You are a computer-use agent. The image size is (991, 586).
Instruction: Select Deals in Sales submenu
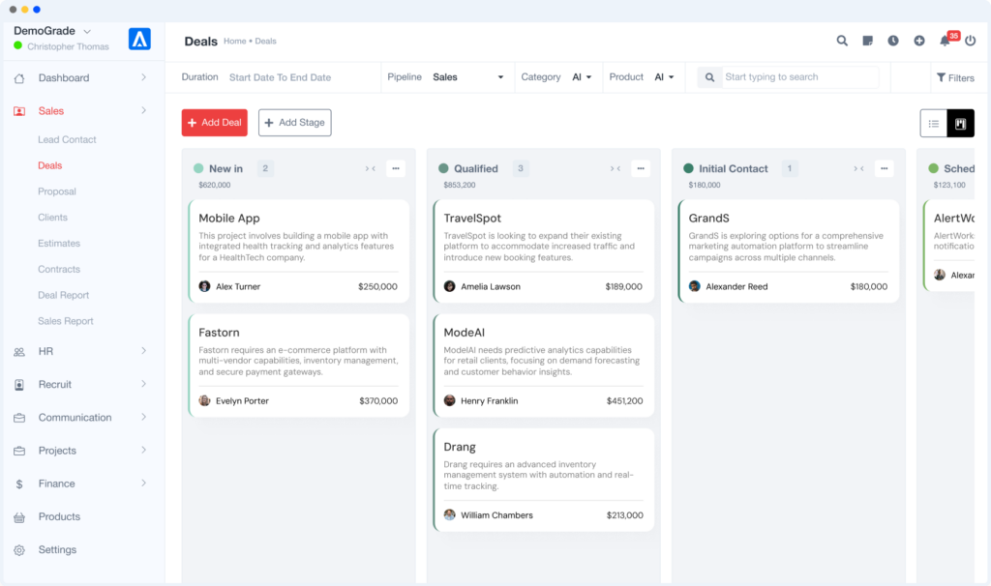tap(50, 165)
